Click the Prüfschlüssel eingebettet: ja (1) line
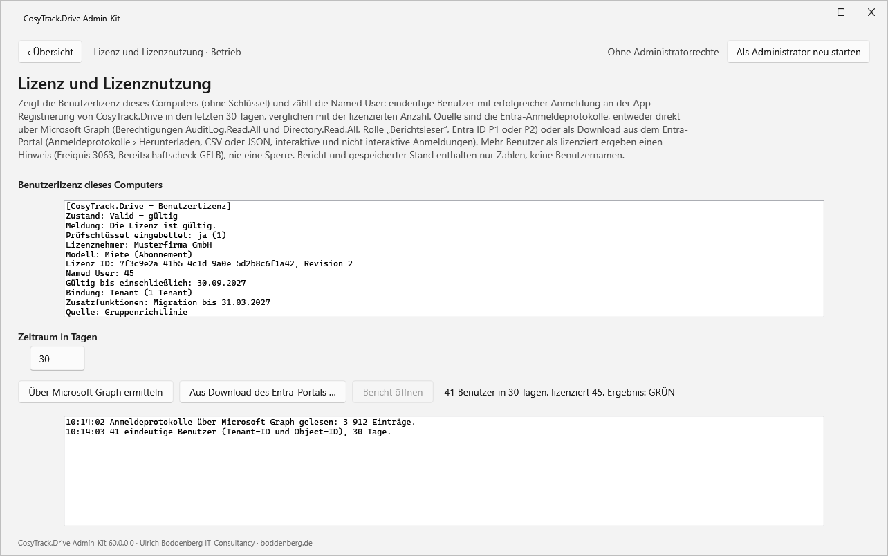Screen dimensions: 888x556 click(146, 235)
